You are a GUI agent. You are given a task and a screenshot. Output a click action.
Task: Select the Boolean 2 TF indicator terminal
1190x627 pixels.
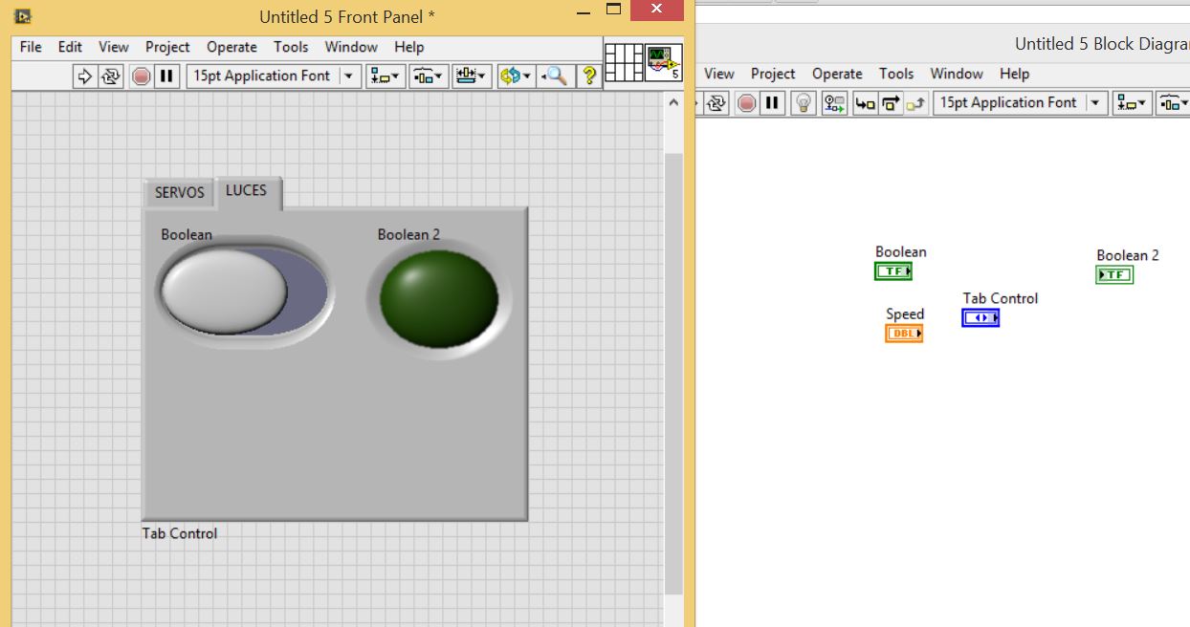(1114, 275)
